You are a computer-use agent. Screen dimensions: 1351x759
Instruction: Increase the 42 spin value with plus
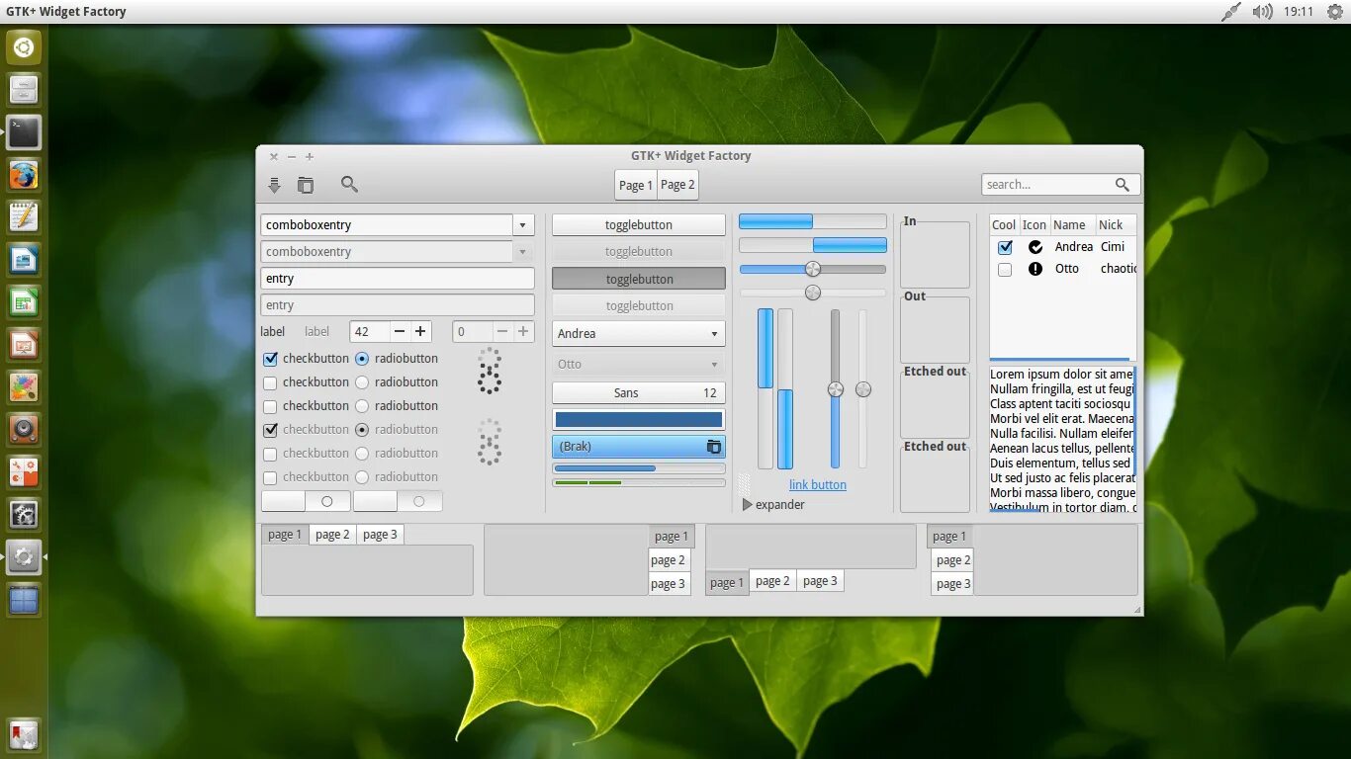[x=420, y=332]
